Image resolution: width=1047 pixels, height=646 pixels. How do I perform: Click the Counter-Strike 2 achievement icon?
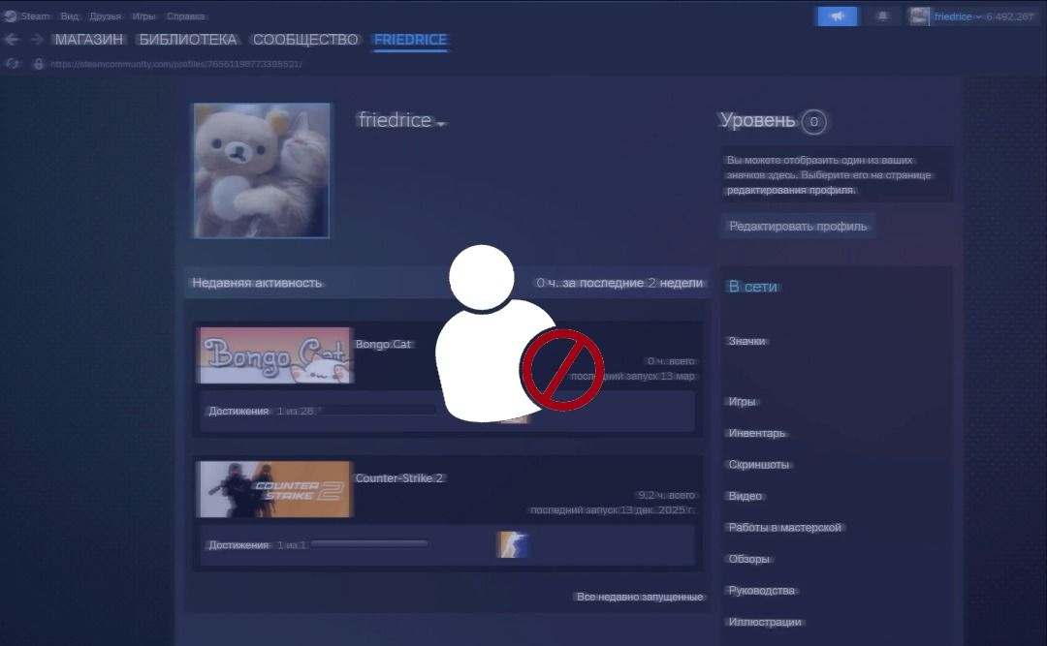tap(512, 544)
